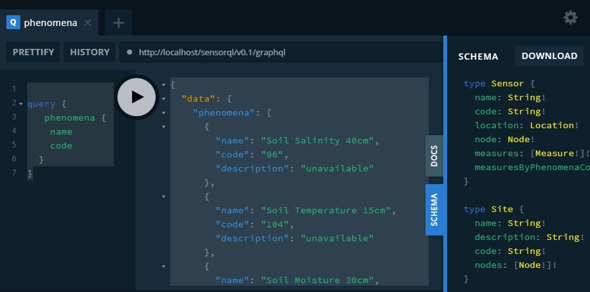Fold the "phenomena" array in the results
This screenshot has height=292, width=590.
(164, 112)
